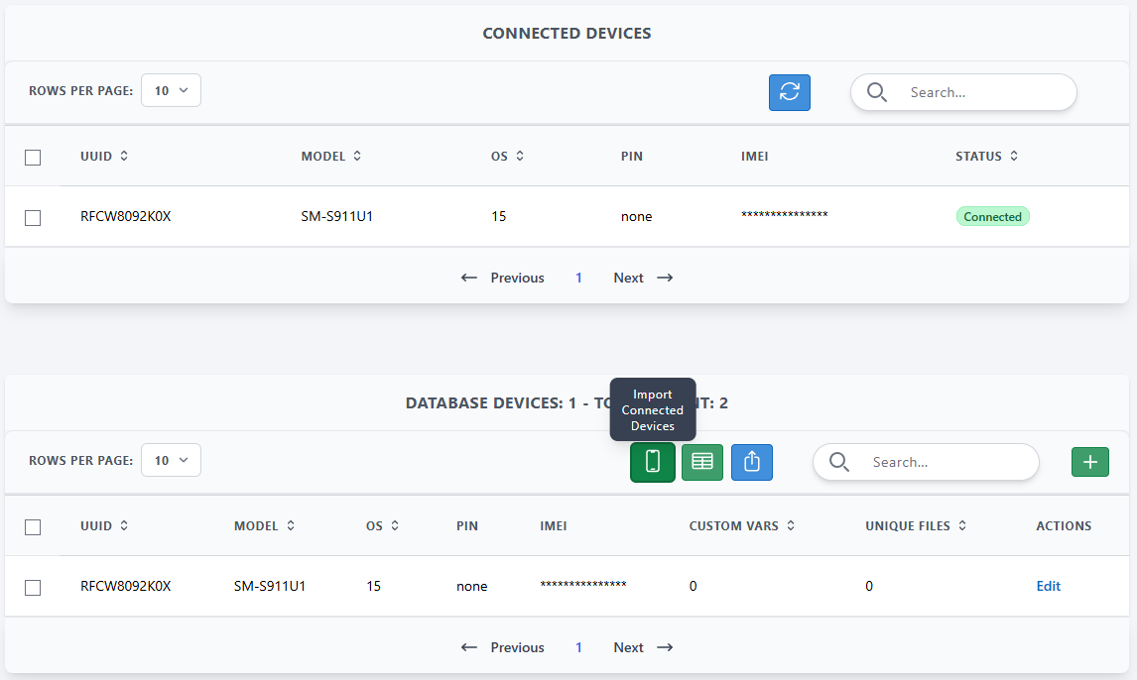This screenshot has height=680, width=1137.
Task: Click SM-S911U1 model in Database Devices table
Action: pos(270,586)
